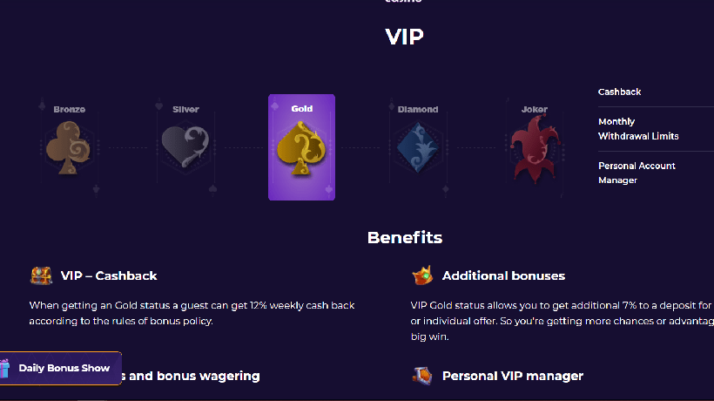Select the Diamond VIP level icon

point(418,146)
